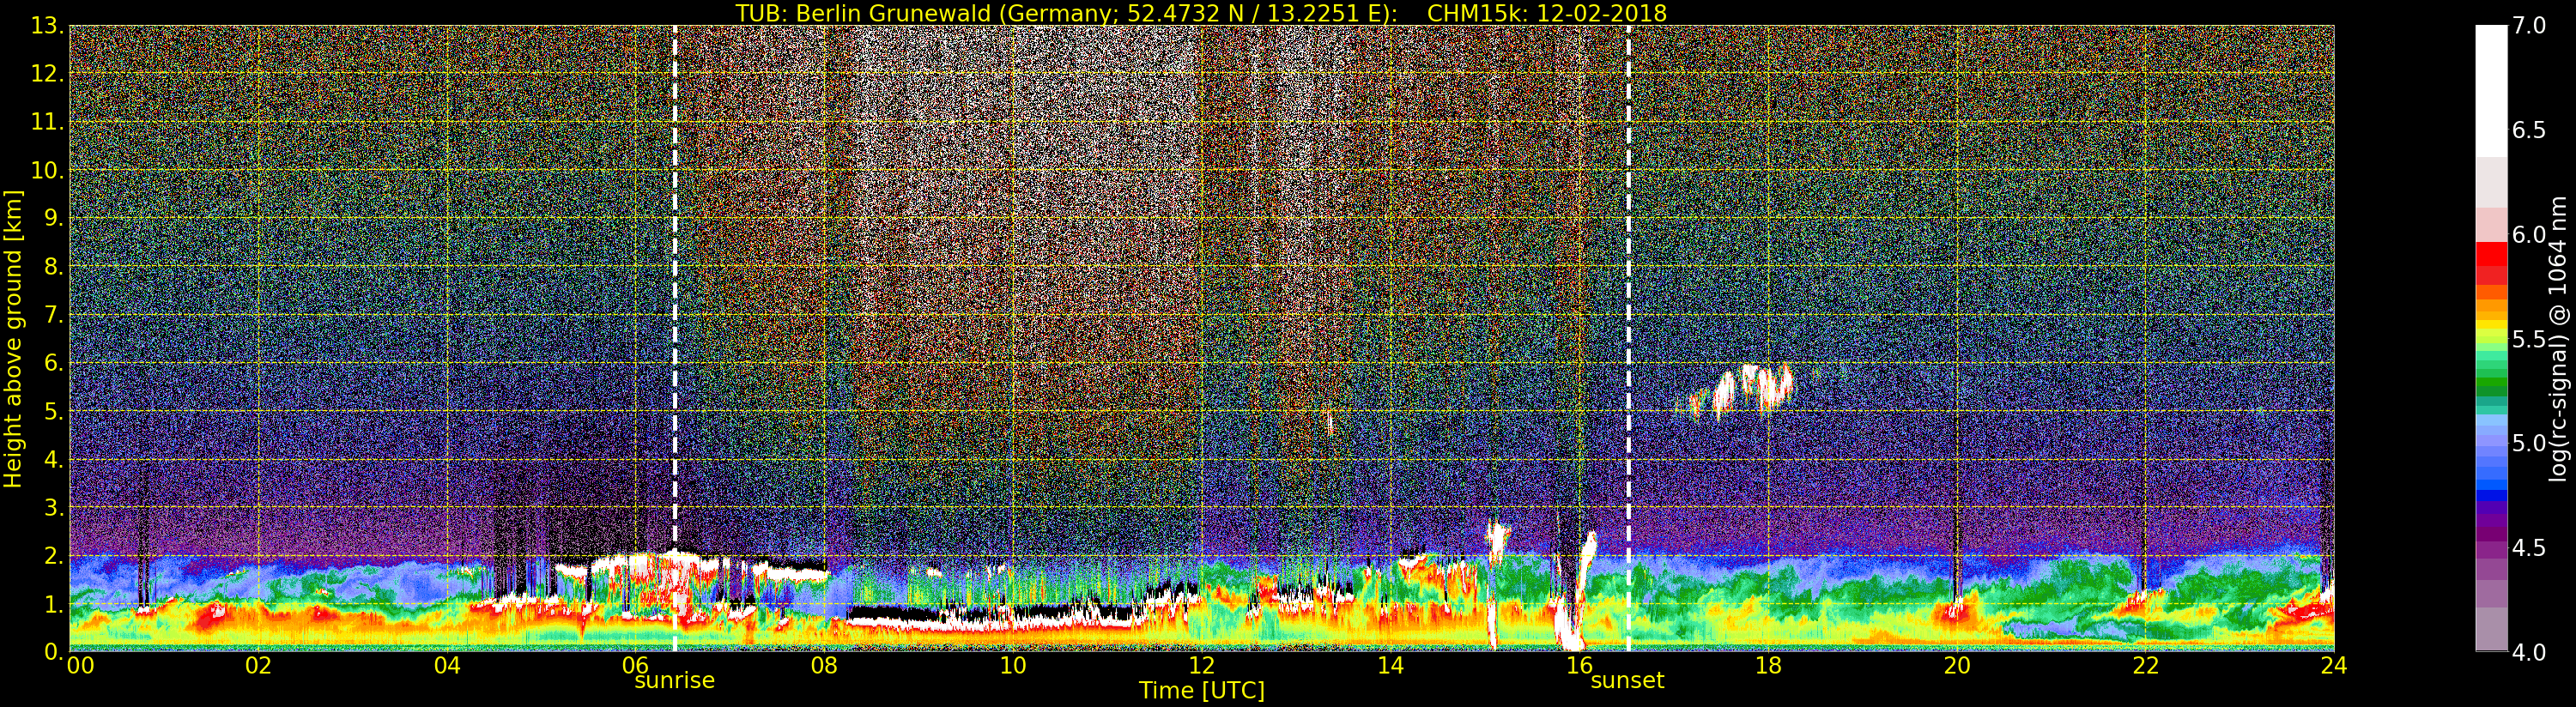Click the time axis tick '12'
Viewport: 2576px width, 707px height.
(x=1202, y=665)
